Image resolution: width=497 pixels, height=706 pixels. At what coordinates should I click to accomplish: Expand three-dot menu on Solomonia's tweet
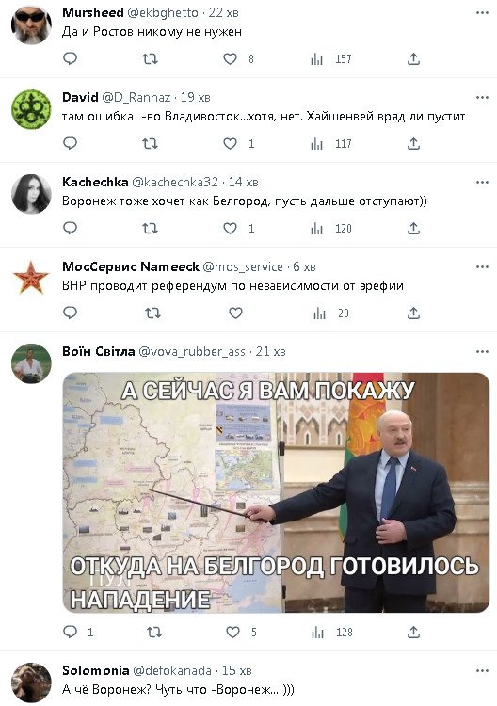point(482,670)
